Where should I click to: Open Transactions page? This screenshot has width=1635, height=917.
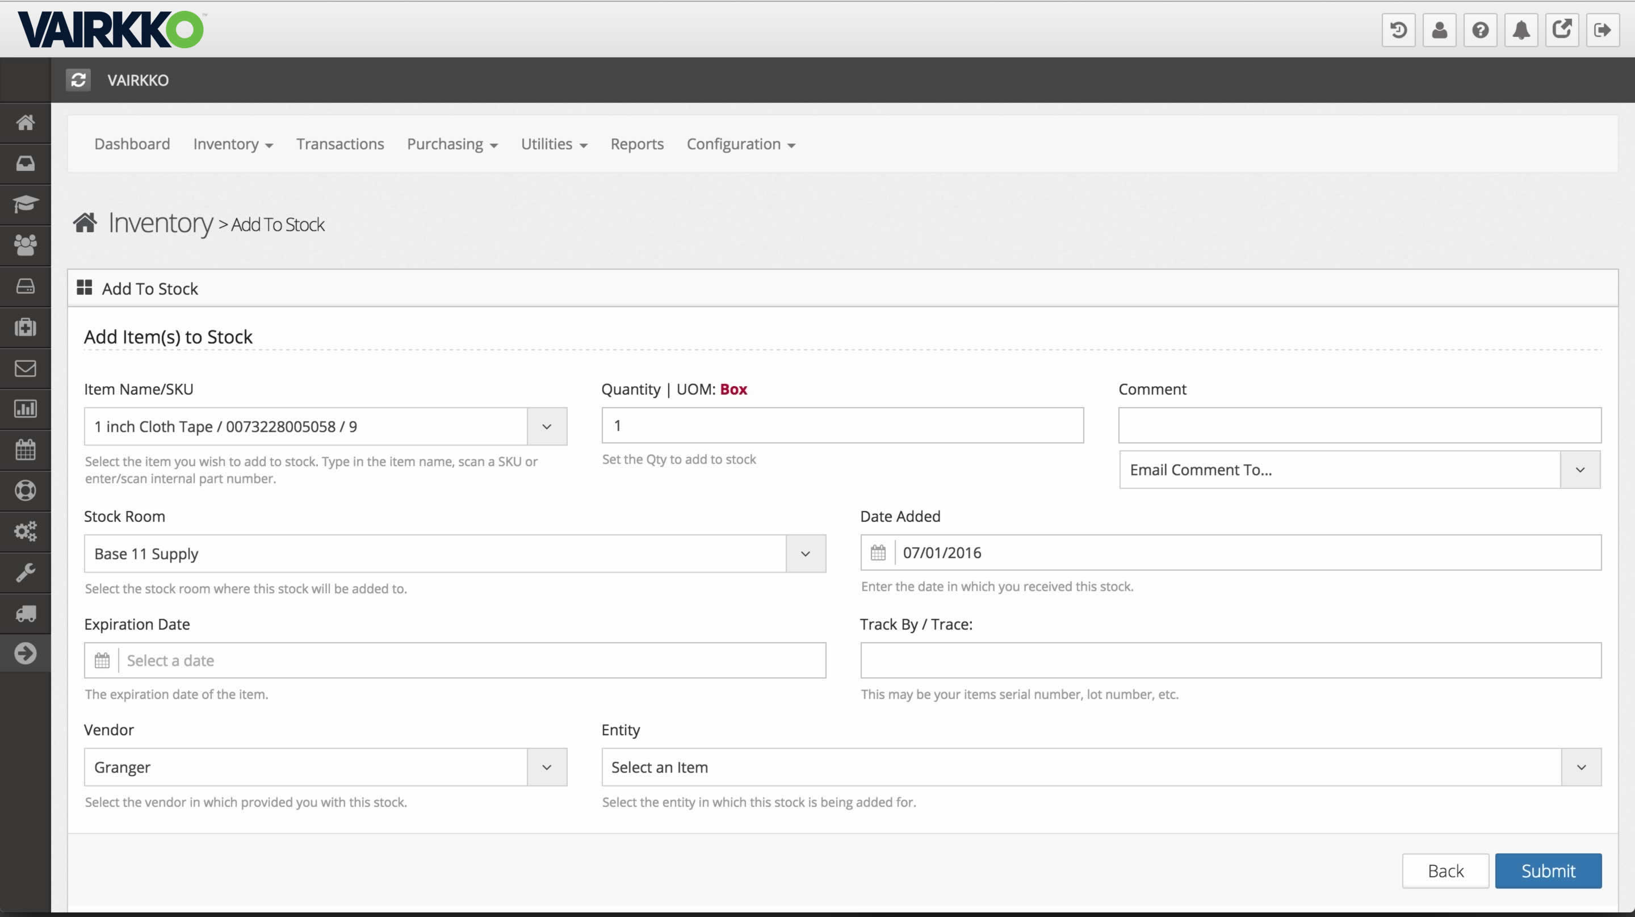tap(340, 144)
